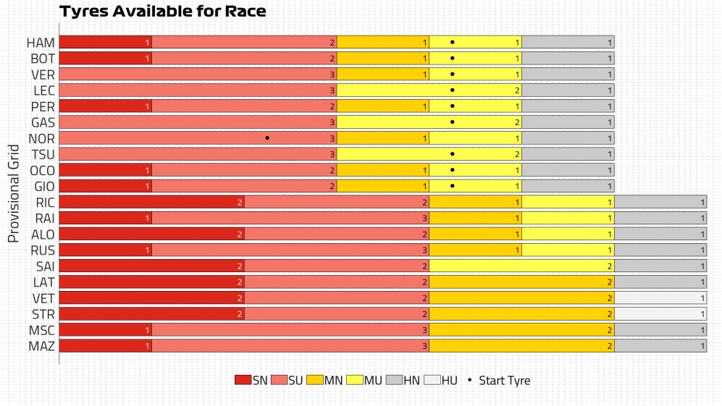Click the "Tyres Available for Race" title
722x406 pixels.
pos(162,12)
